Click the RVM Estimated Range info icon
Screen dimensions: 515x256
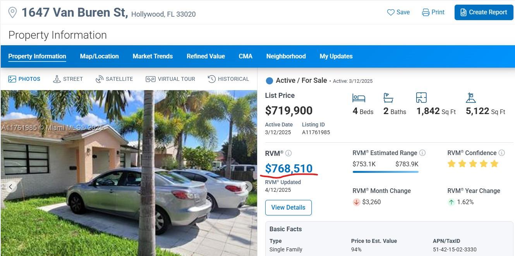coord(422,153)
